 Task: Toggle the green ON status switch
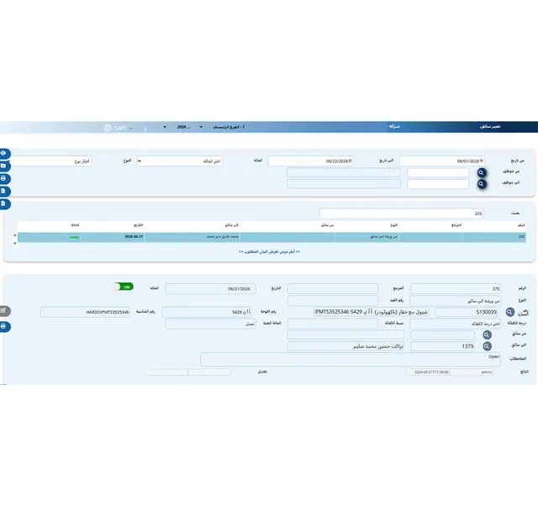123,287
